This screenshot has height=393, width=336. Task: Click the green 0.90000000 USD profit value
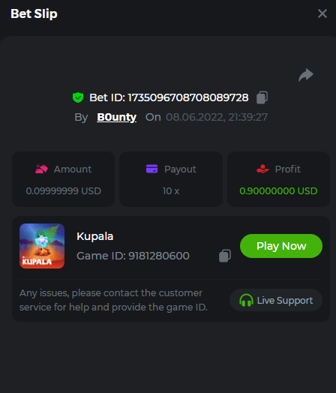point(278,191)
